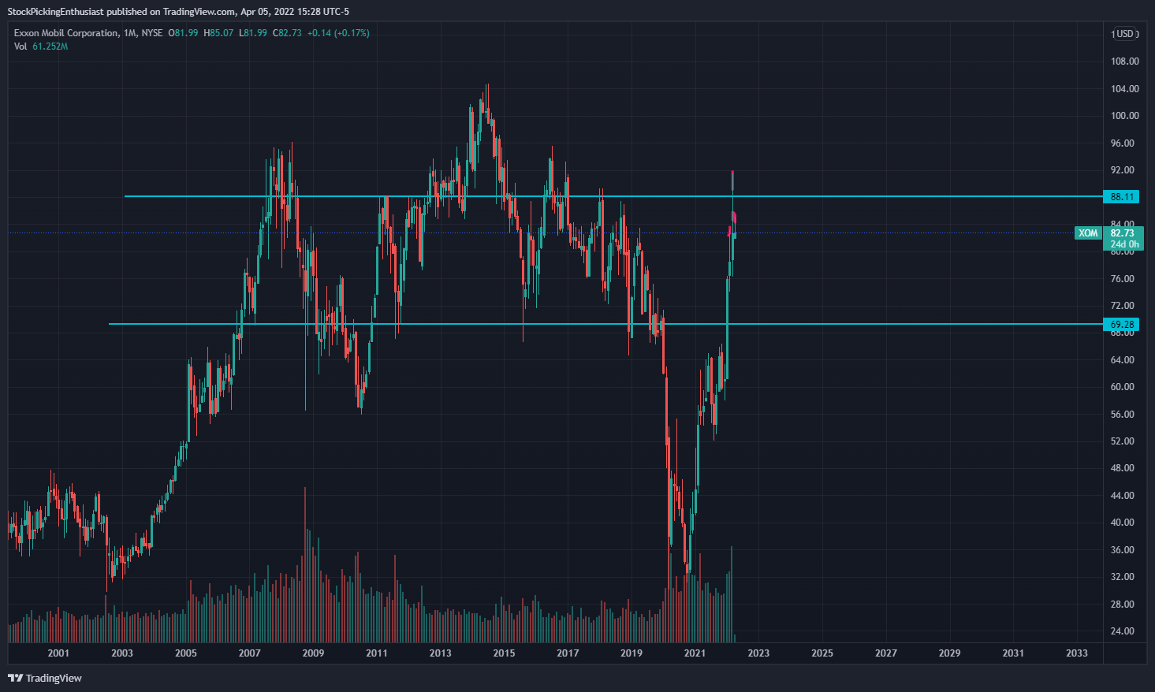Click the XOM symbol tag on the price axis
The image size is (1155, 692).
1088,233
